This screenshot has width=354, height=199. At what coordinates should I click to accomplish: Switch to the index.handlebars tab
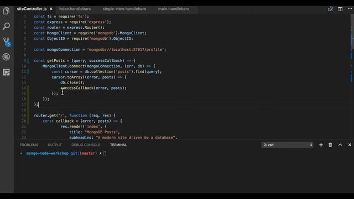click(x=75, y=9)
